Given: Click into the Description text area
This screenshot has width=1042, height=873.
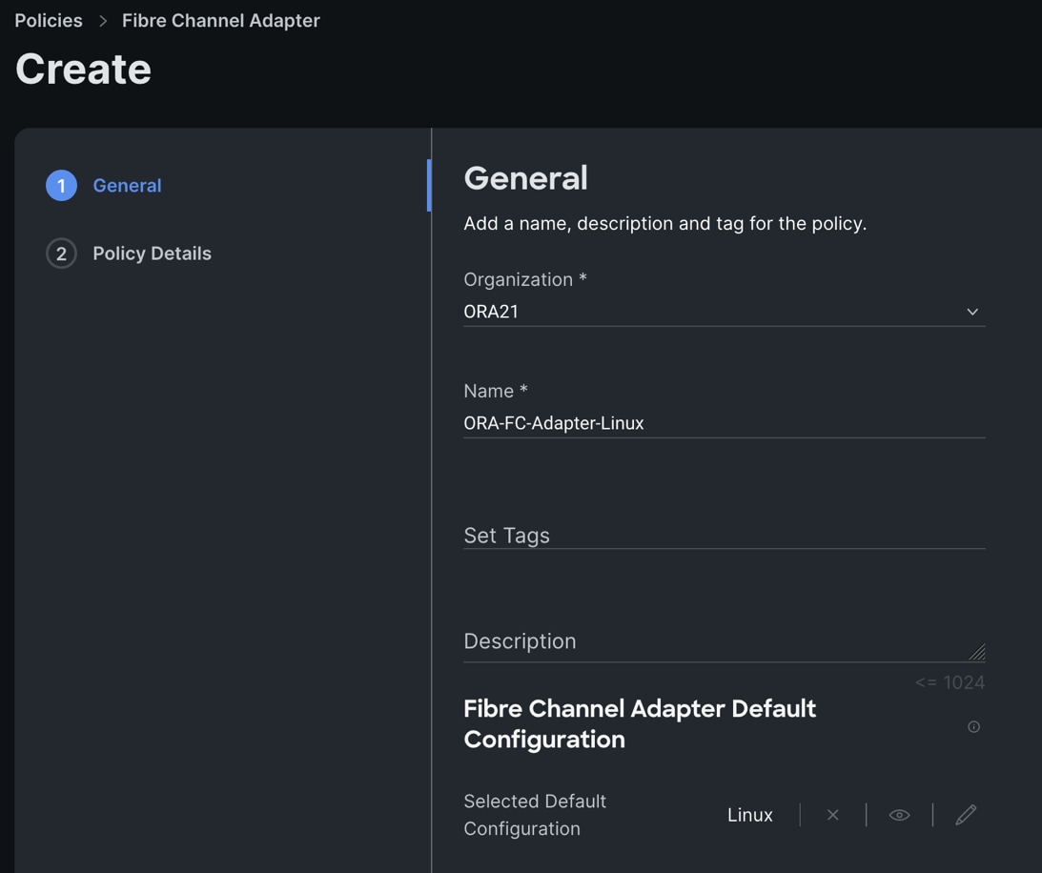Looking at the screenshot, I should (715, 641).
